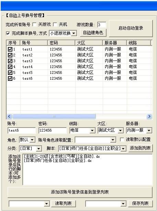Select script line [日常]师门任务[全自动][全职业].dx in the box
157x211 pixels.
pos(58,160)
